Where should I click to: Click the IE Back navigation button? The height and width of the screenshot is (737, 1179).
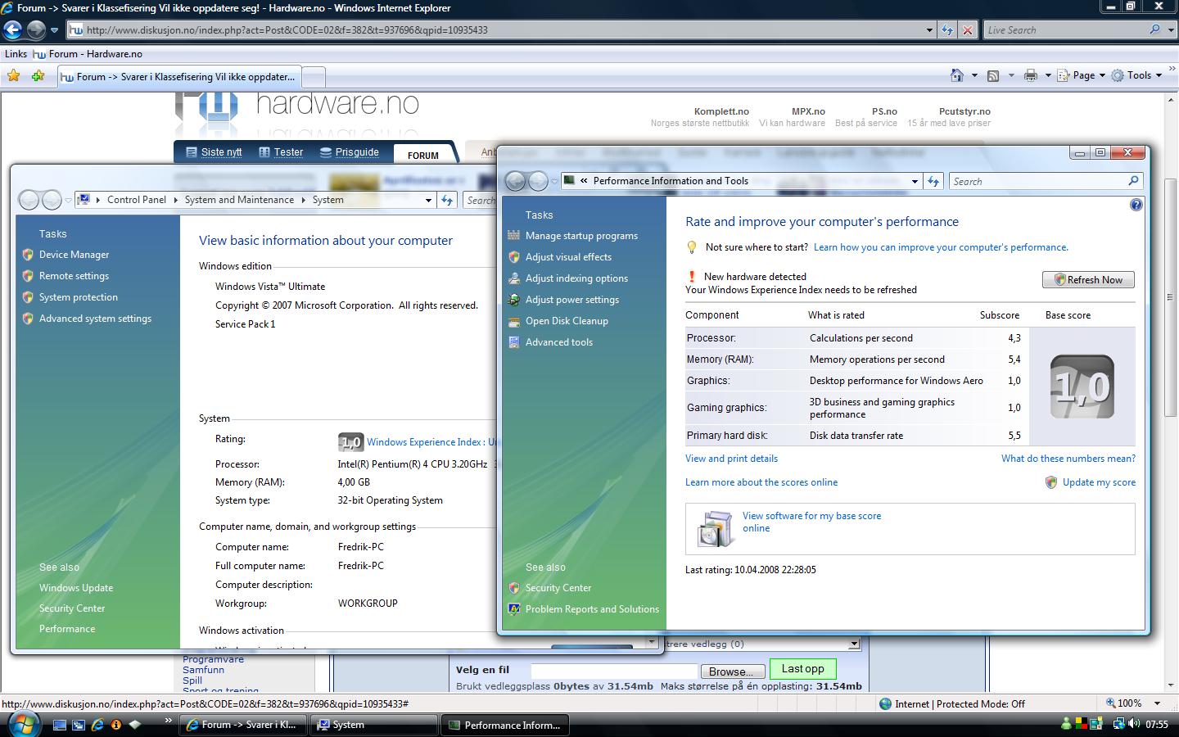pyautogui.click(x=12, y=30)
